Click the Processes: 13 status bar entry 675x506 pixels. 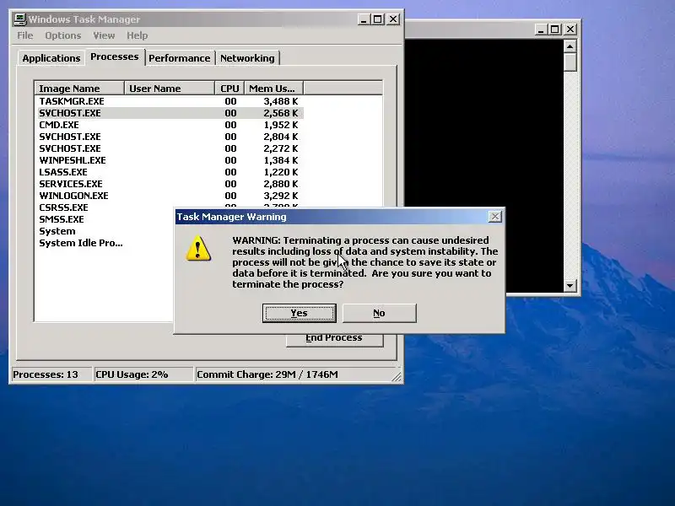[x=51, y=374]
